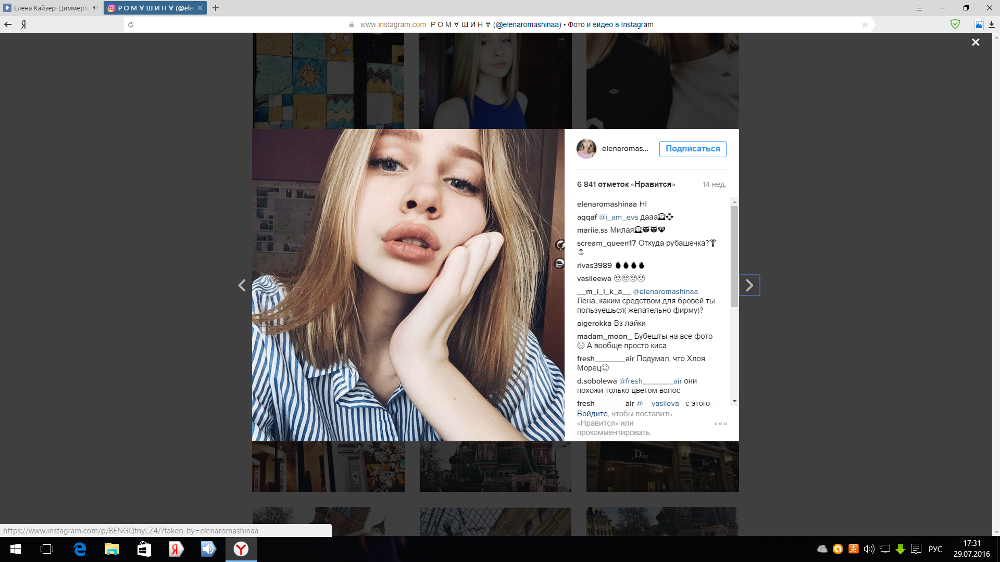Click the comments scrollbar down arrow
Viewport: 1000px width, 562px height.
pos(734,401)
